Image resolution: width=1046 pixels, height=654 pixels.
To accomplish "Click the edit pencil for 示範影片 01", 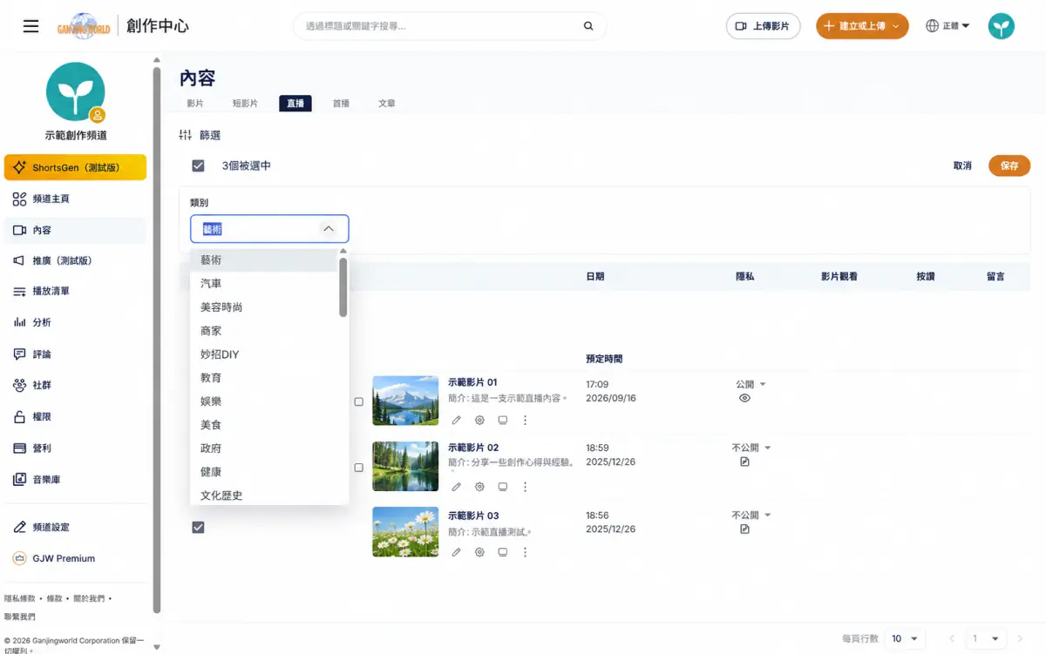I will click(x=456, y=420).
